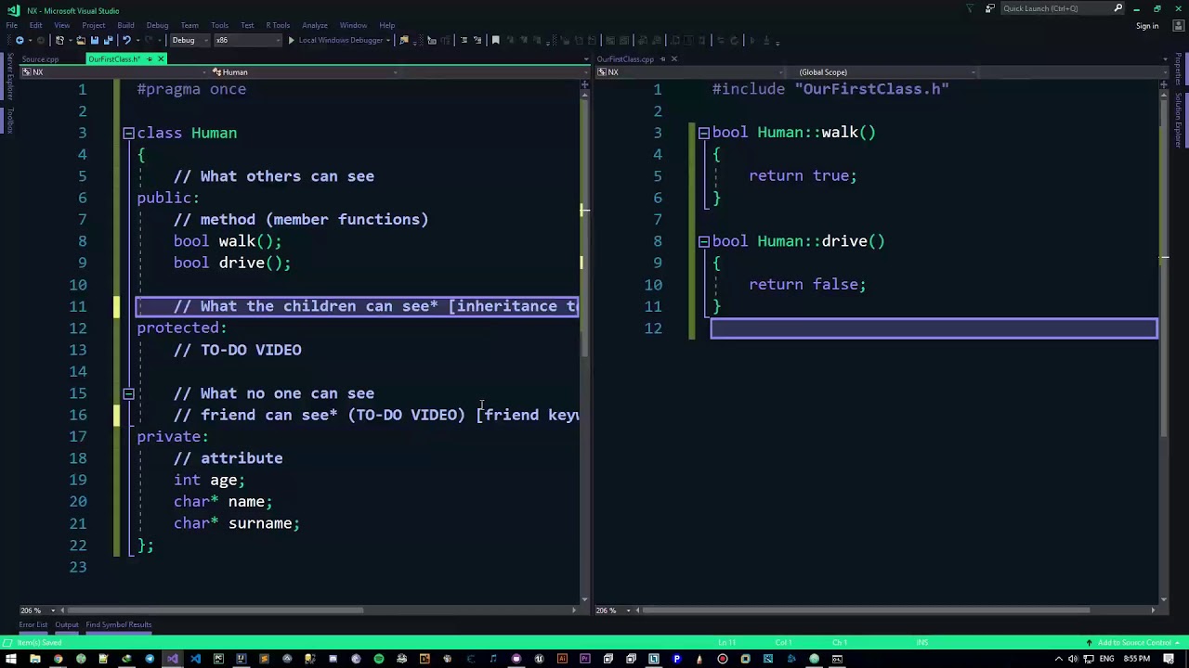1189x668 pixels.
Task: Open the File menu
Action: pyautogui.click(x=12, y=25)
